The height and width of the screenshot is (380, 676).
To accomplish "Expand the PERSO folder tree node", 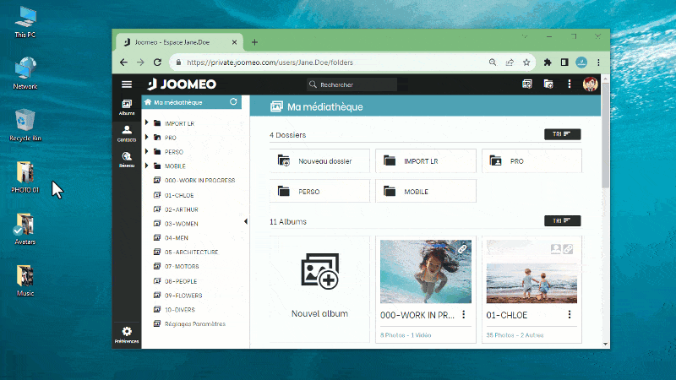I will coord(147,152).
